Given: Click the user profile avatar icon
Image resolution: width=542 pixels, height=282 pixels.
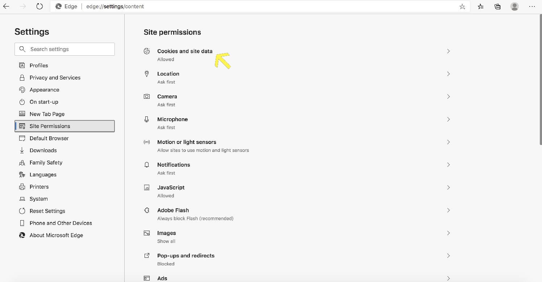Looking at the screenshot, I should (x=514, y=7).
